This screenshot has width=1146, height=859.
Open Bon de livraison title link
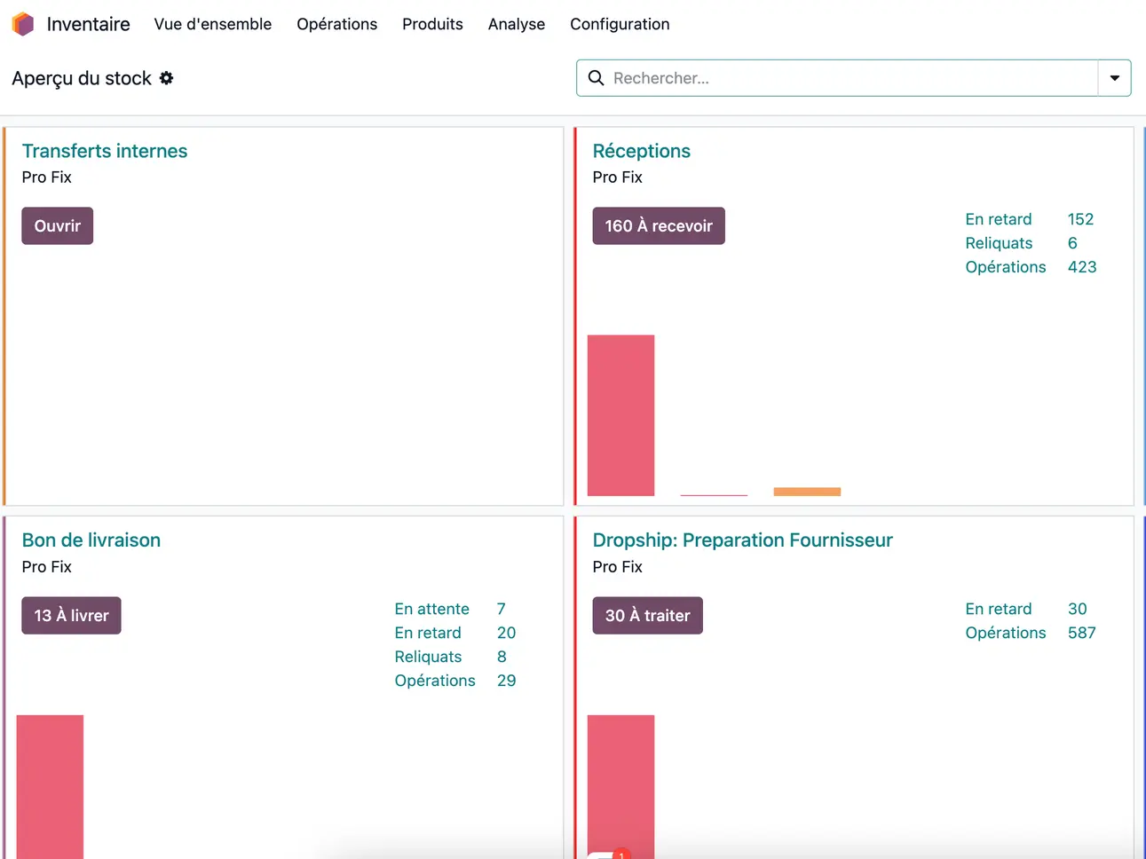click(91, 540)
